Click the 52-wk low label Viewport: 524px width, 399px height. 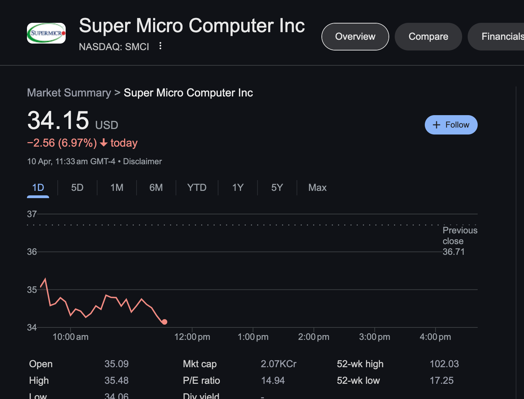(358, 381)
